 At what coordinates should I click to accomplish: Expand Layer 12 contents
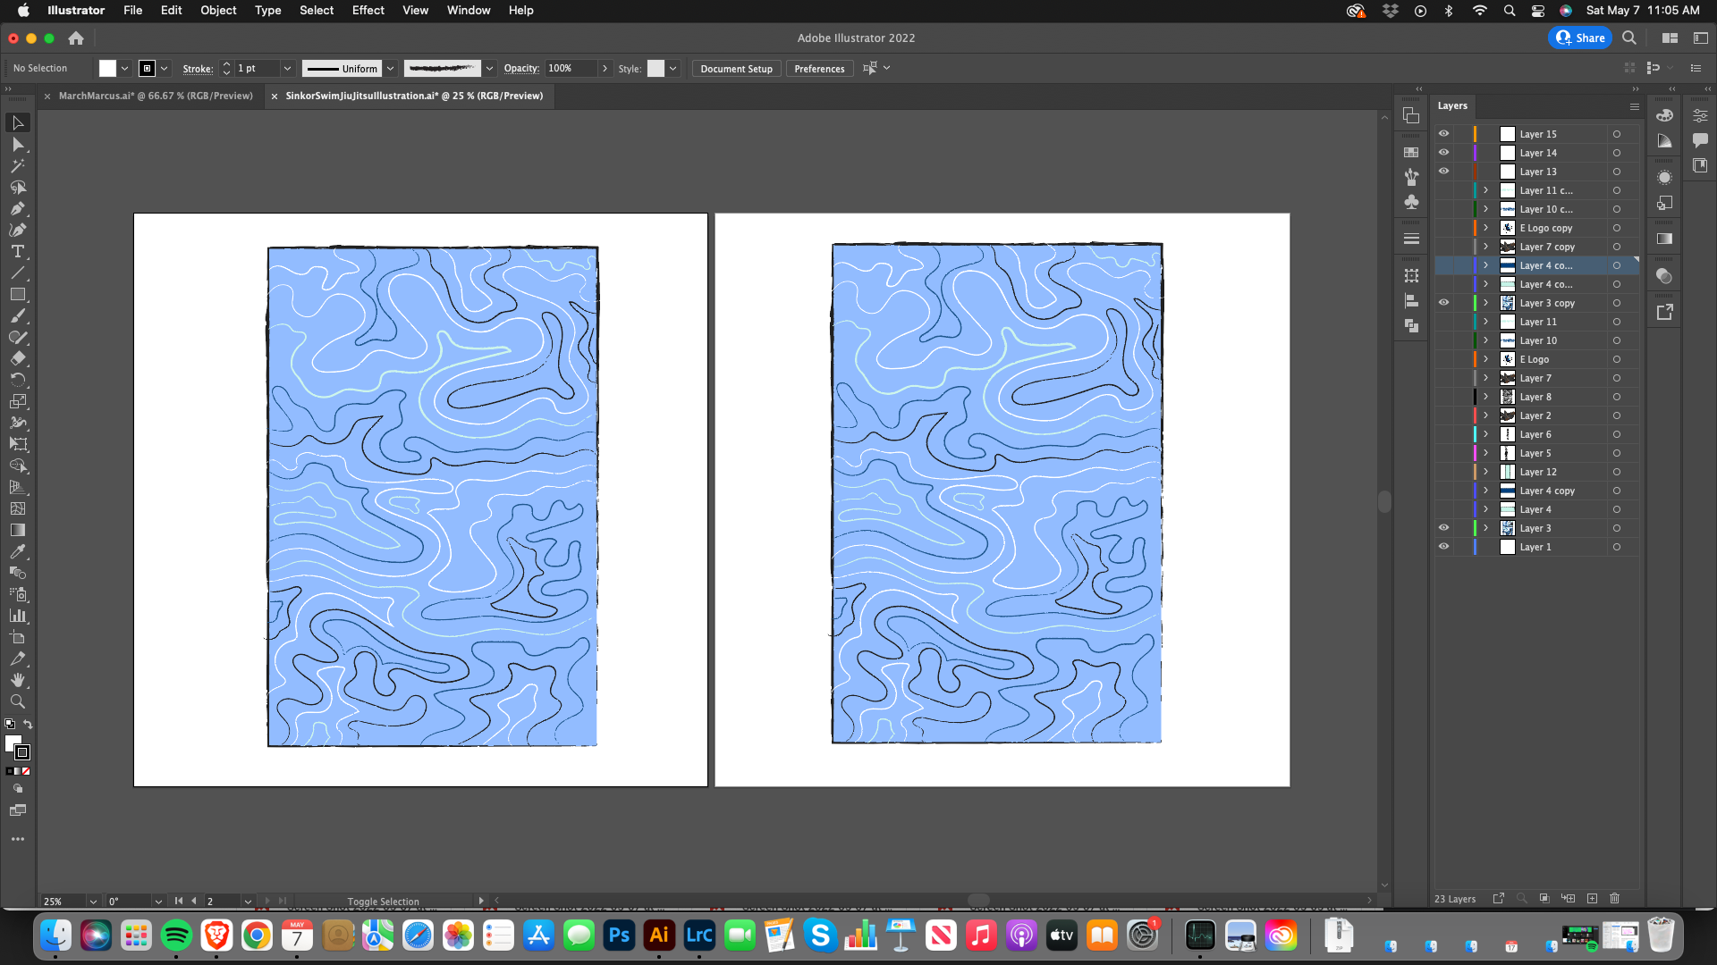pos(1485,472)
